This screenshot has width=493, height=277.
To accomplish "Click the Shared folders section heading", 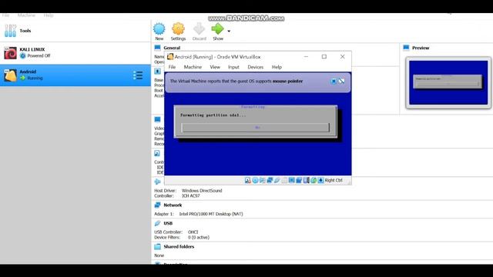I will 179,246.
